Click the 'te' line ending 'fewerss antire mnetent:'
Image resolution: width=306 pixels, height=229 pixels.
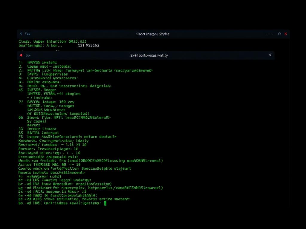(x=74, y=199)
